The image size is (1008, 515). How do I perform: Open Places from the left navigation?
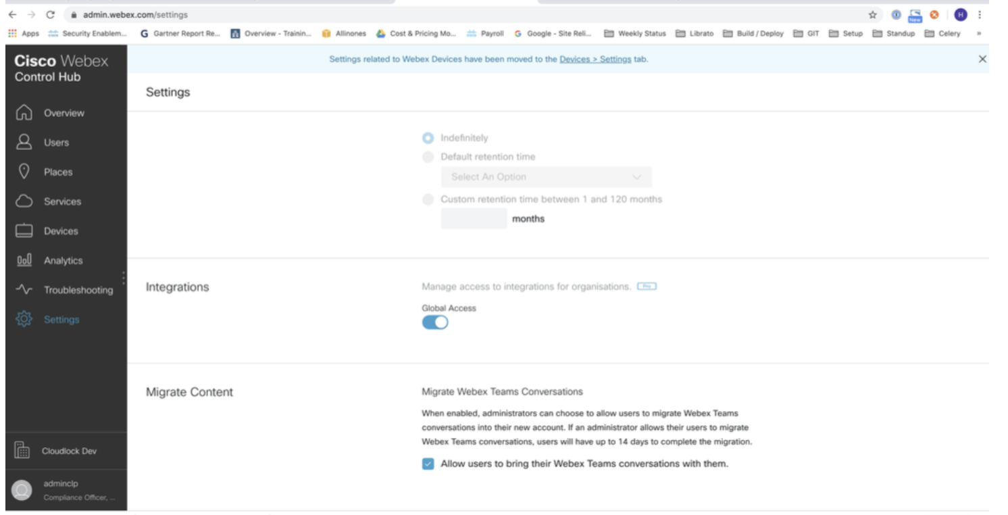click(x=44, y=172)
